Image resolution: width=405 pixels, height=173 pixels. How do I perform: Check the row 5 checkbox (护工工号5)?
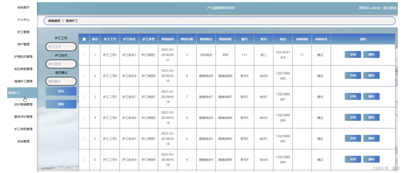coord(84,139)
